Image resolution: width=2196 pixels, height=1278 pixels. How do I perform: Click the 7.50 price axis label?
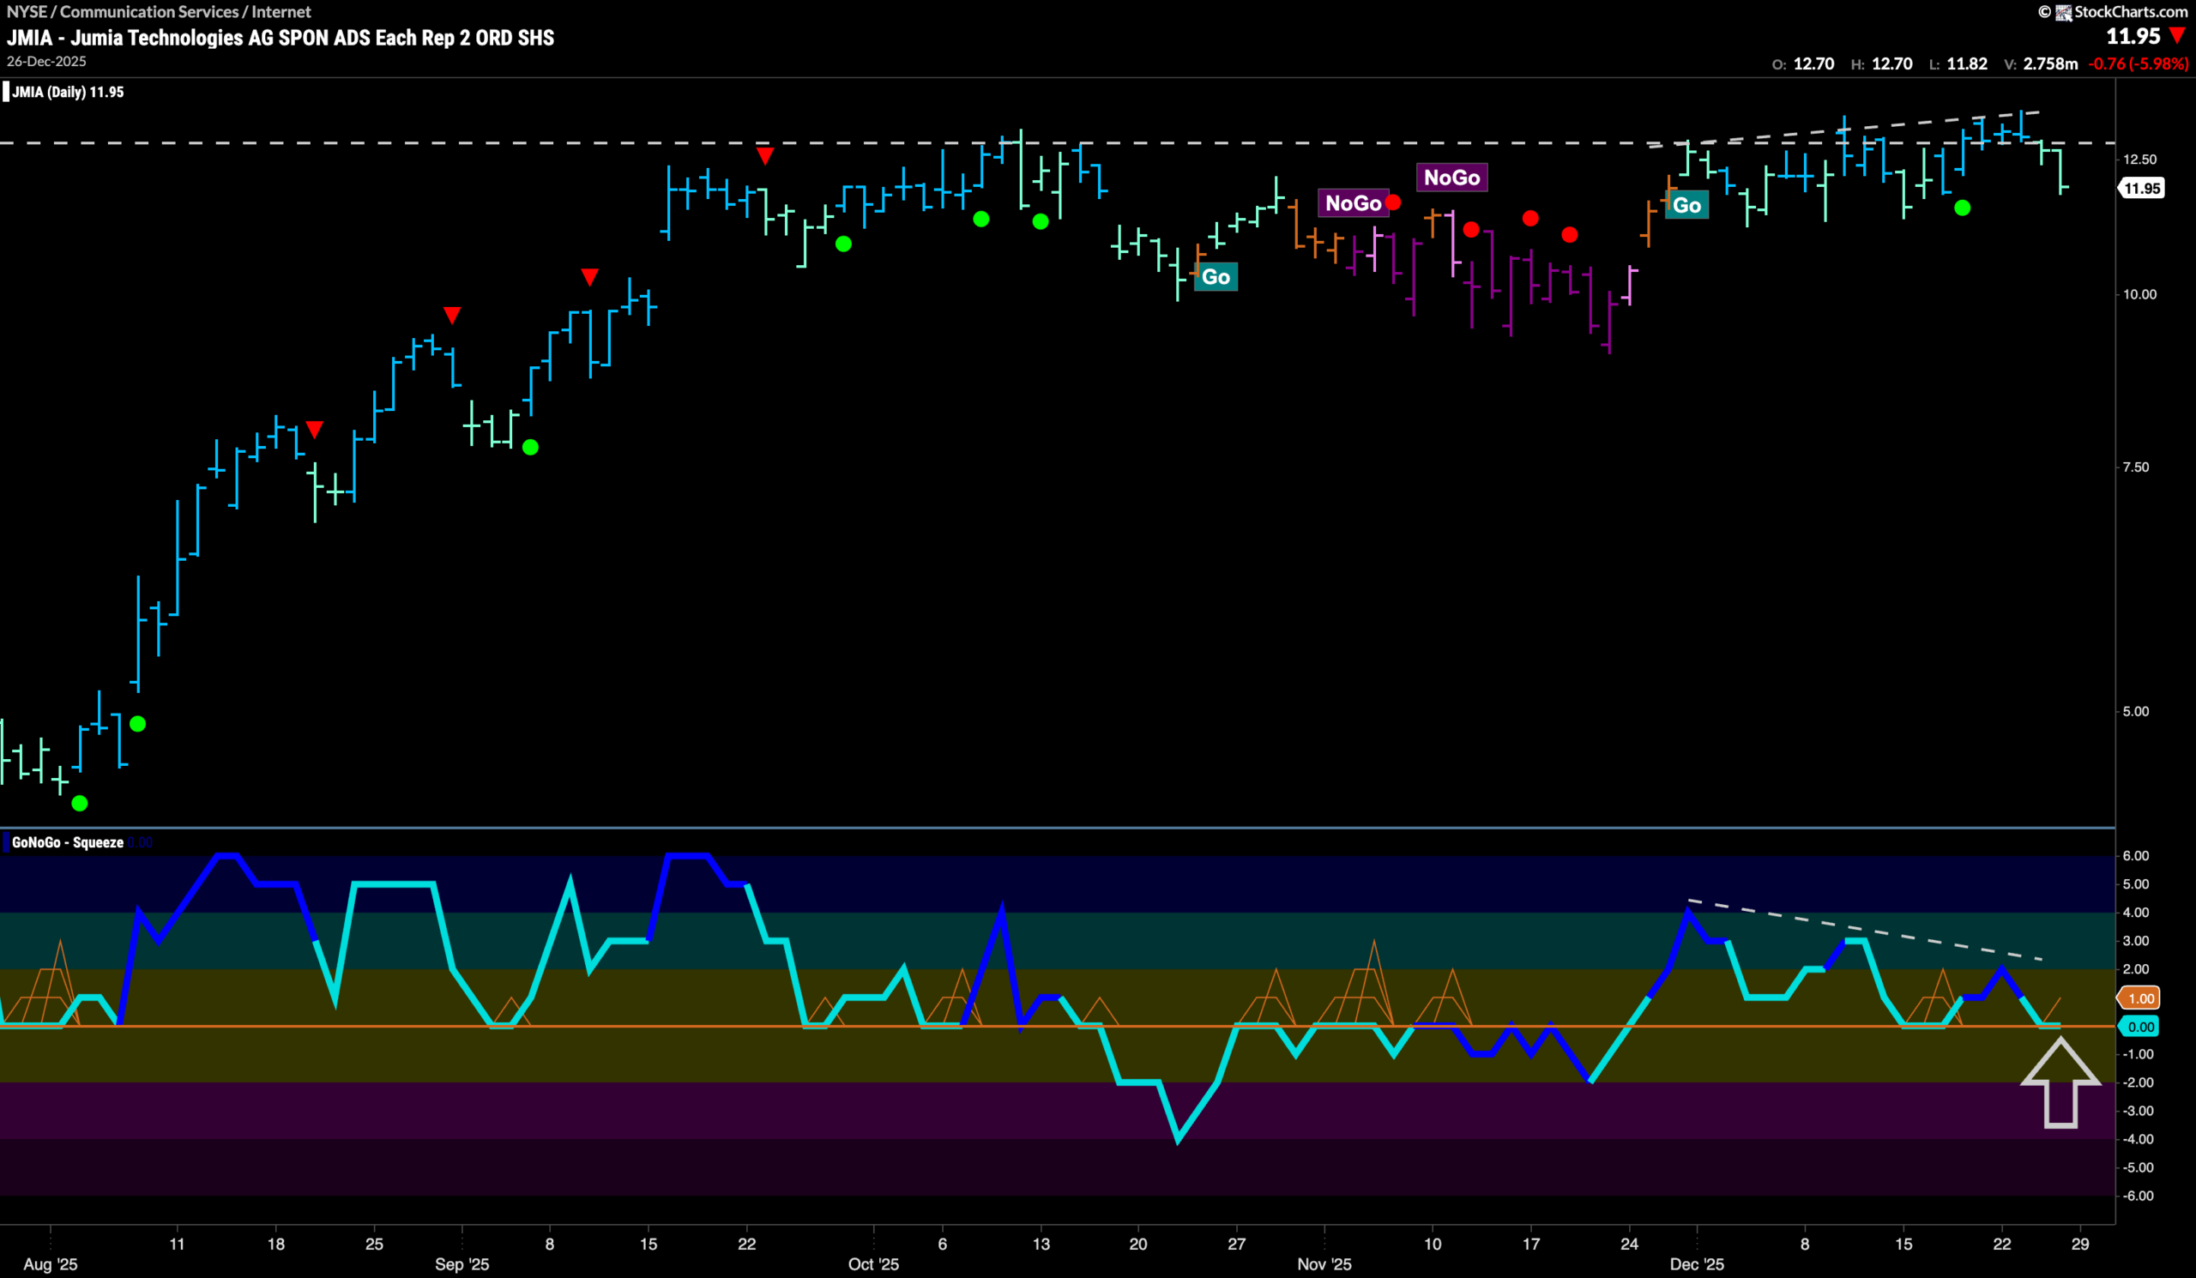2136,467
